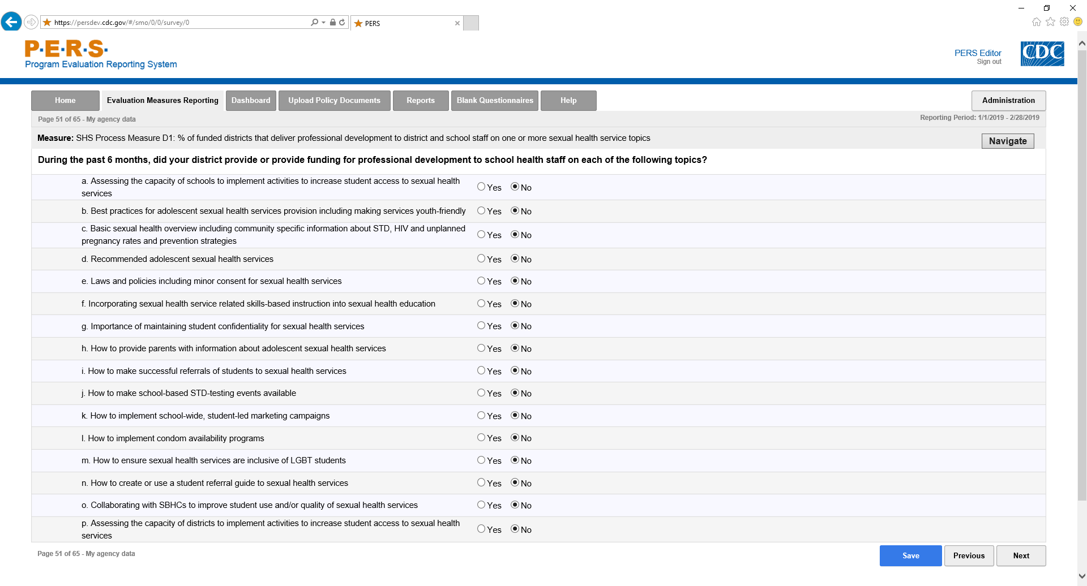Open the Navigate page menu

coord(1007,141)
